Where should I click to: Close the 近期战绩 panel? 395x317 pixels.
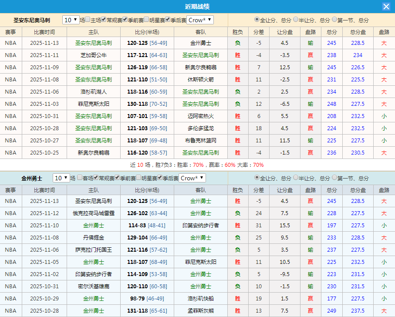pos(387,6)
